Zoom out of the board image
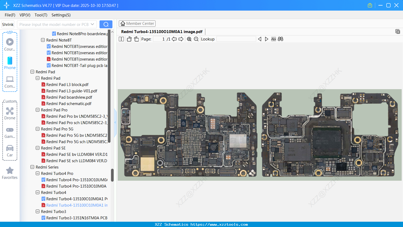Screen dimensions: 403x227 (x=196, y=39)
